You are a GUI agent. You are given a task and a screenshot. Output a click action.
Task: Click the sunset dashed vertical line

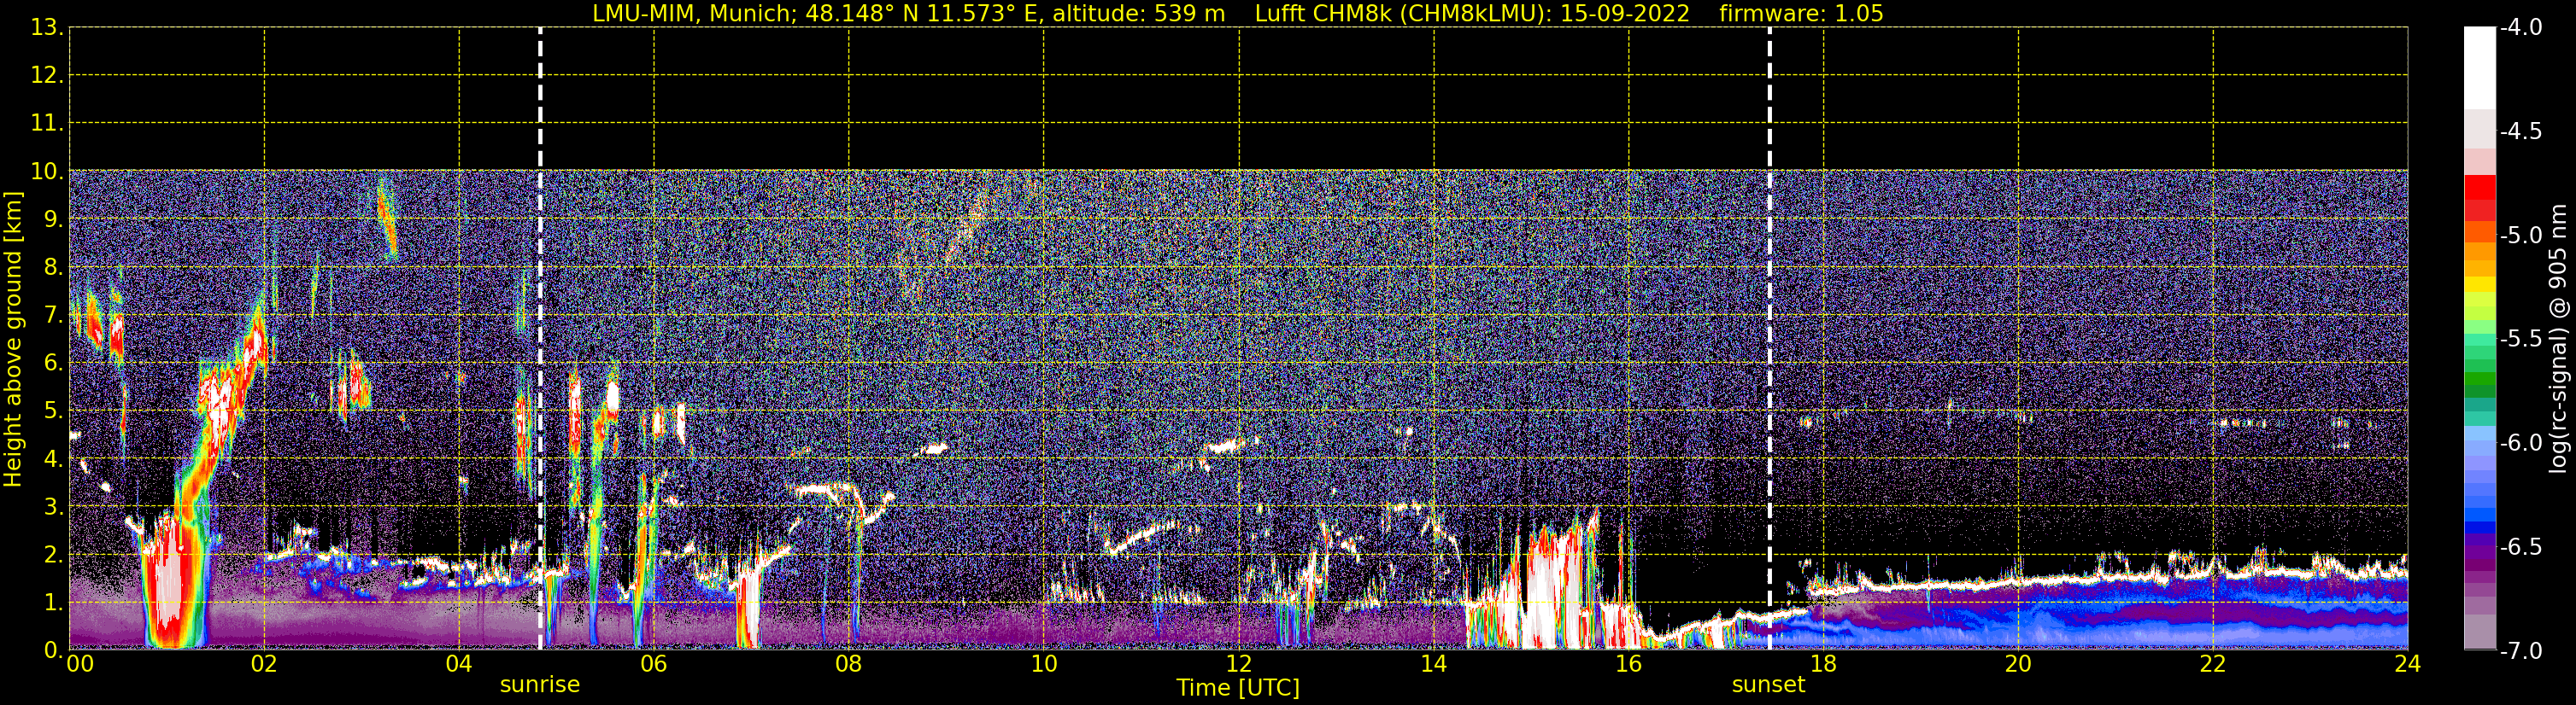tap(1769, 339)
